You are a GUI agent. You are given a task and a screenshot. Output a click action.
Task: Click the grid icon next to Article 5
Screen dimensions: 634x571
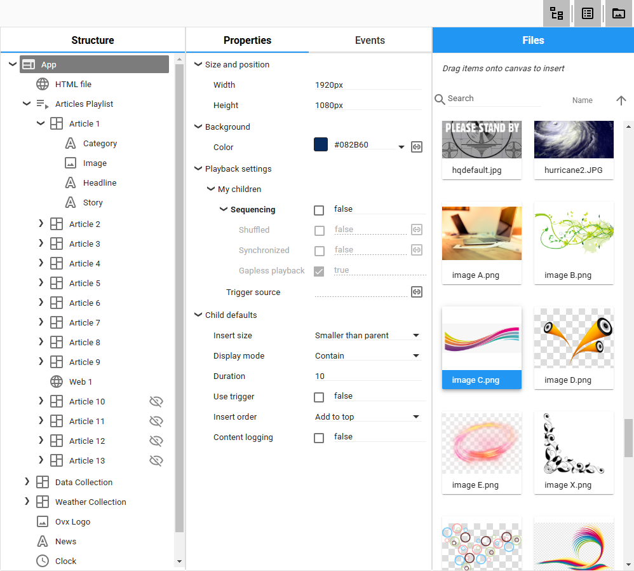[x=56, y=283]
